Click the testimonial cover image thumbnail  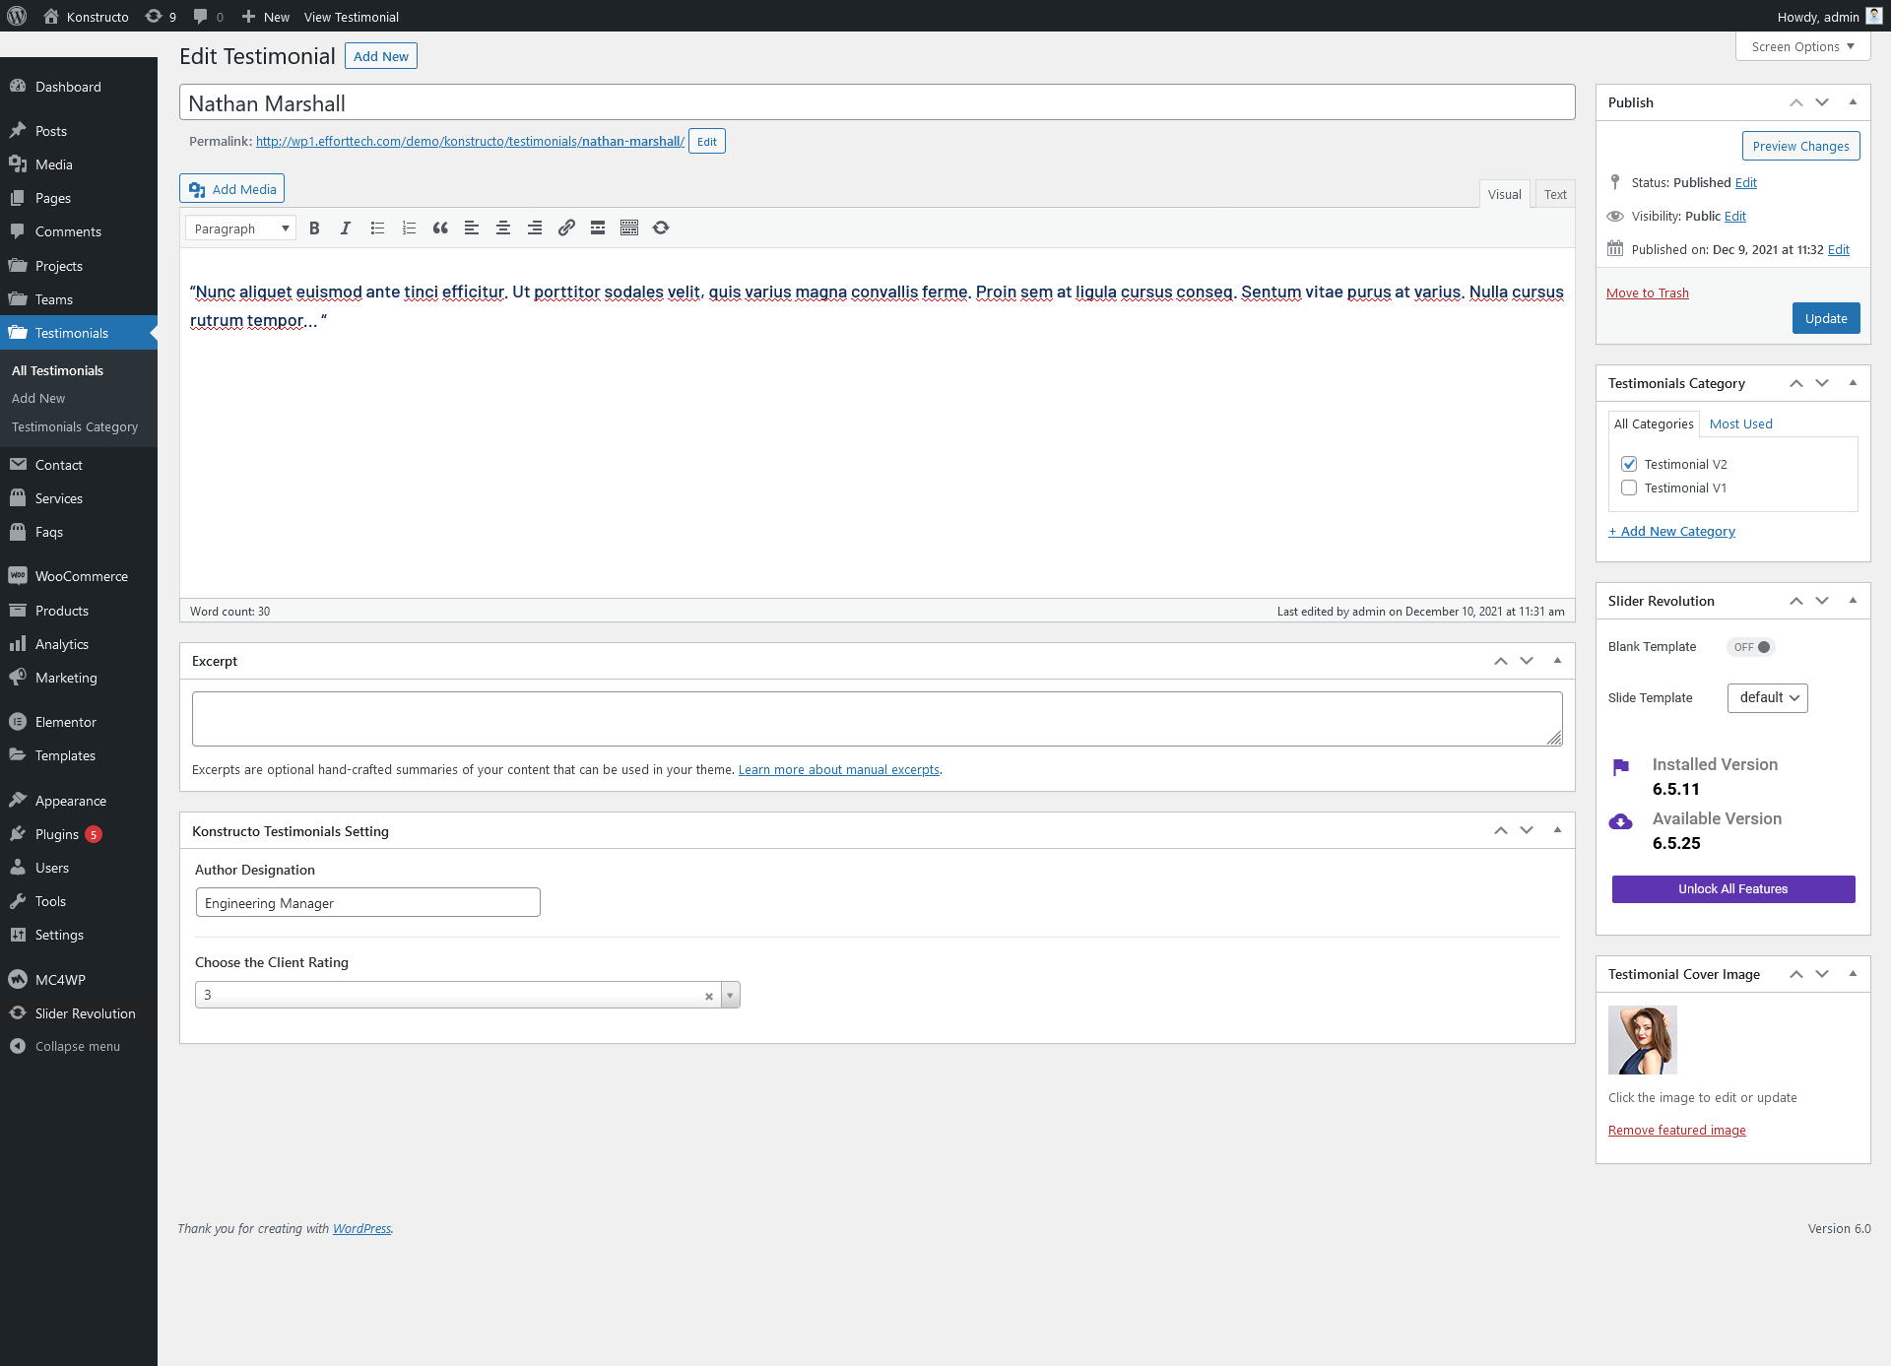[1642, 1039]
